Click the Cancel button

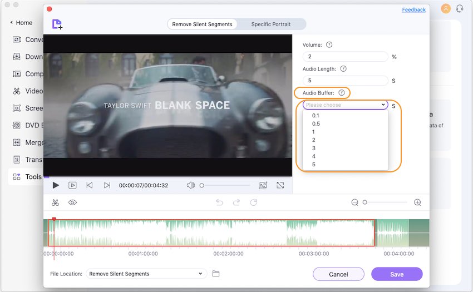click(338, 274)
